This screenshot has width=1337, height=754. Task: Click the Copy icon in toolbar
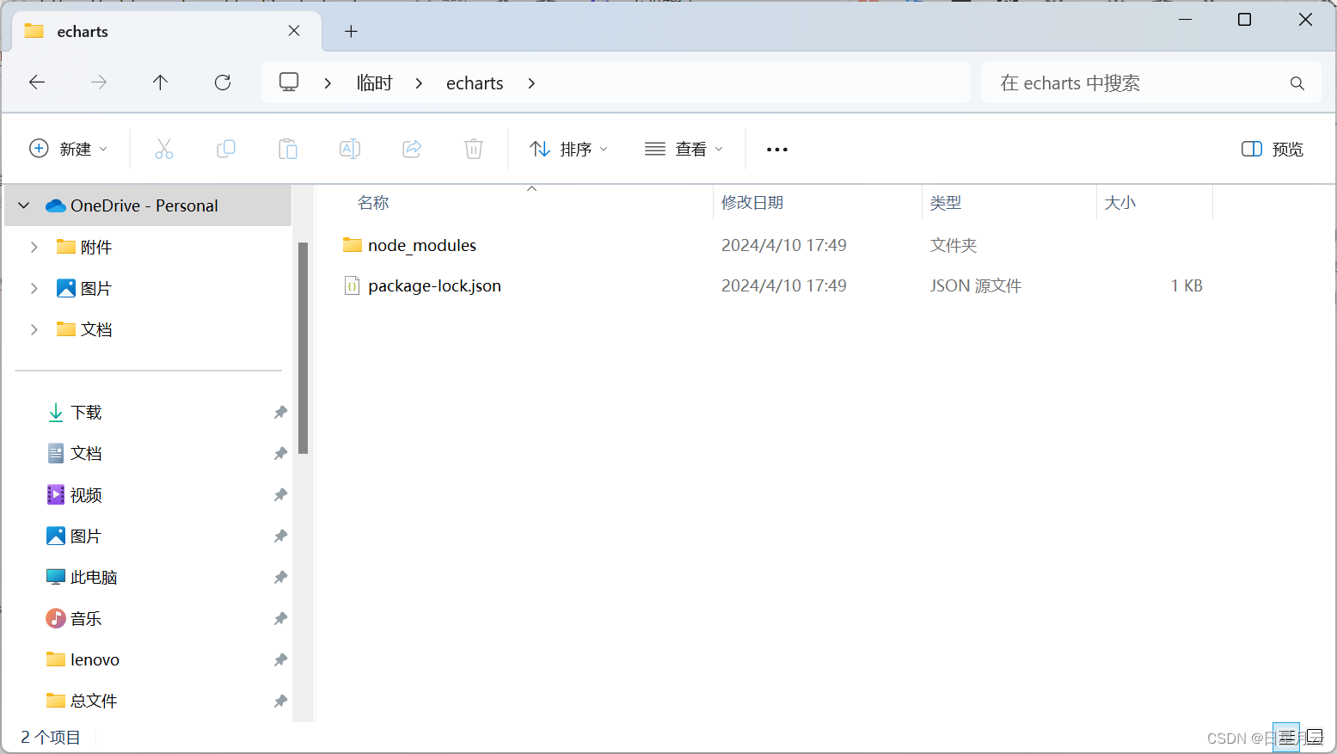[226, 149]
